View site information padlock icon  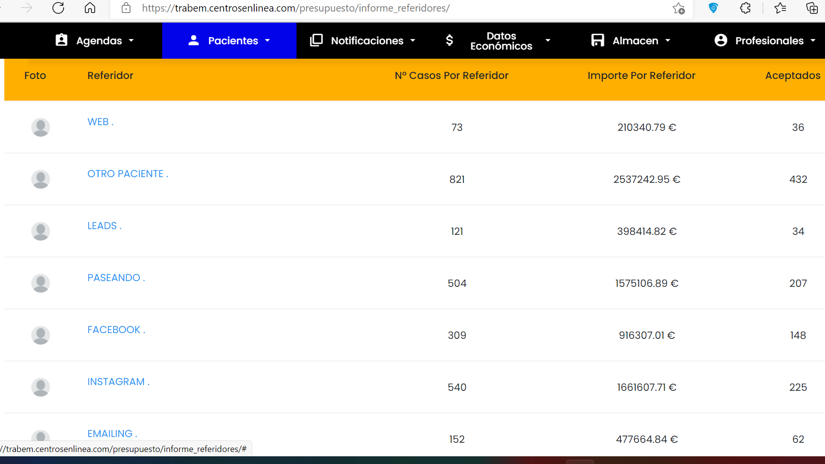[x=126, y=8]
